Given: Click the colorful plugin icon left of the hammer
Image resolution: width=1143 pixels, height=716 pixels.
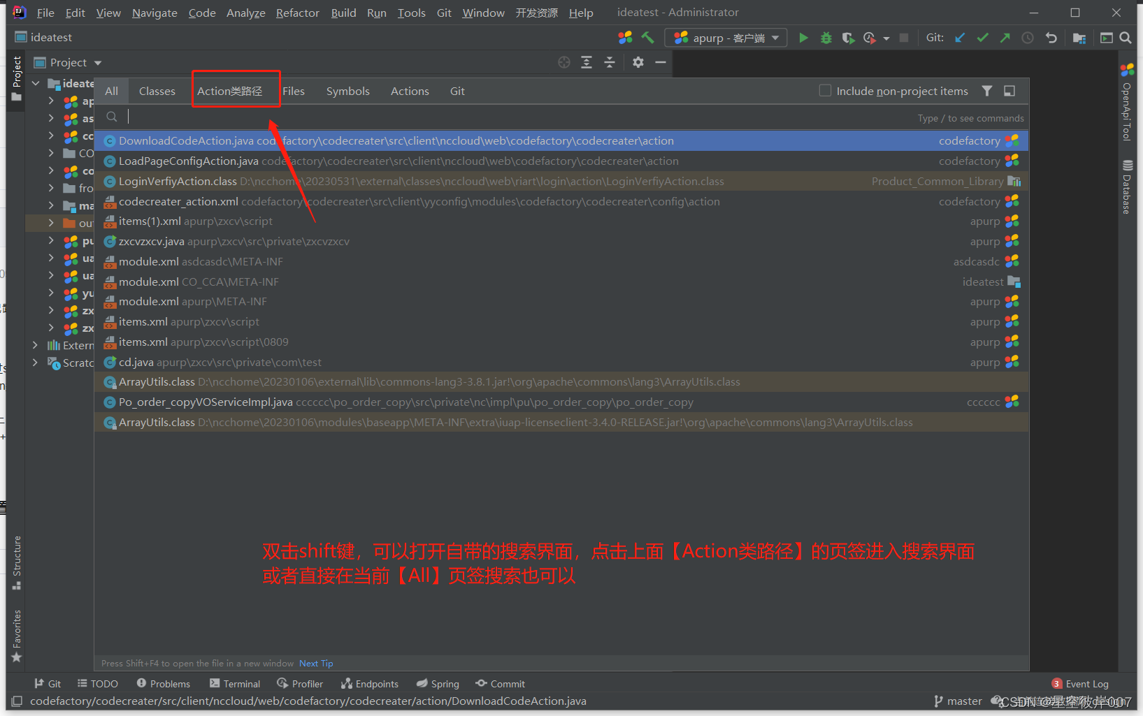Looking at the screenshot, I should pyautogui.click(x=625, y=38).
